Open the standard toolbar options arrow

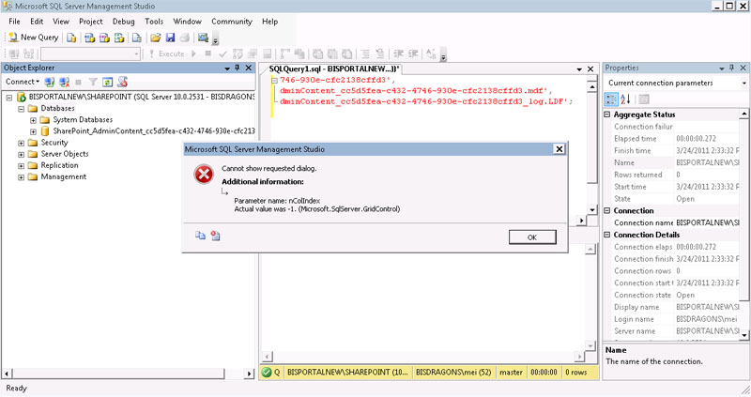coord(215,40)
